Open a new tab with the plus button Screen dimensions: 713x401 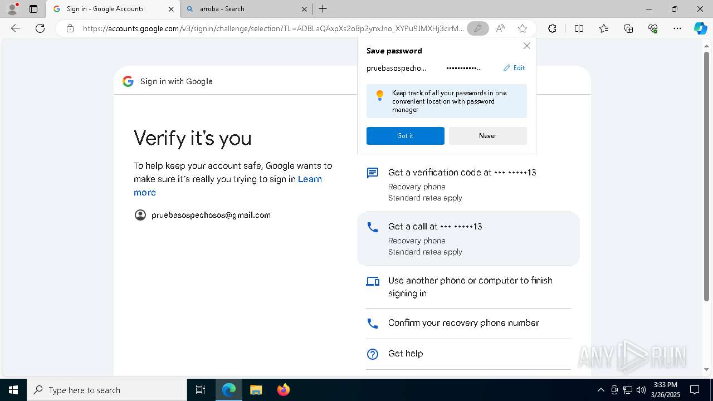[323, 9]
